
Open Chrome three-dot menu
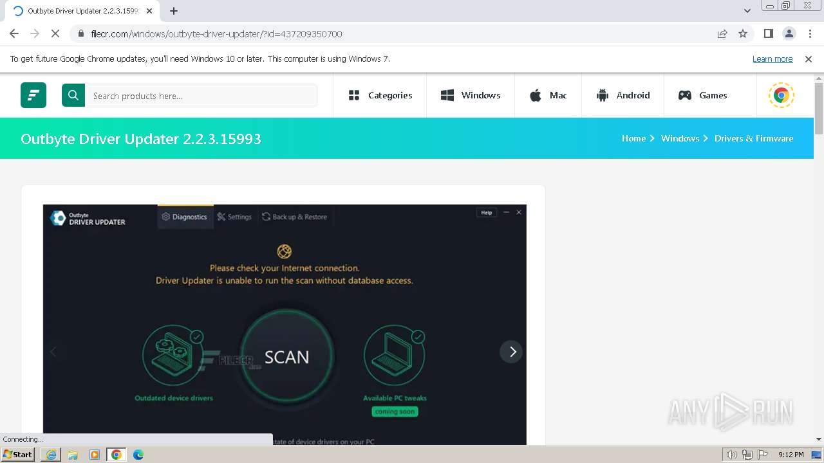(809, 33)
